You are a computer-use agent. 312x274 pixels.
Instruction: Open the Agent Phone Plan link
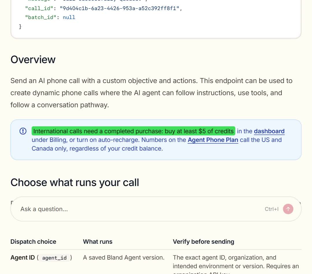pos(213,140)
